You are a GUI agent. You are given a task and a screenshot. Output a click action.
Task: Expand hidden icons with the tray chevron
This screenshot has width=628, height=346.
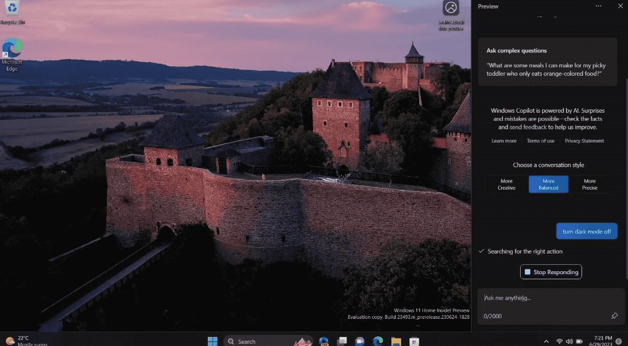546,341
